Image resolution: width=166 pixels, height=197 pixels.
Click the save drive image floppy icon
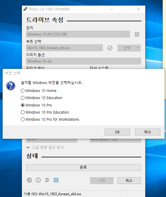137,34
